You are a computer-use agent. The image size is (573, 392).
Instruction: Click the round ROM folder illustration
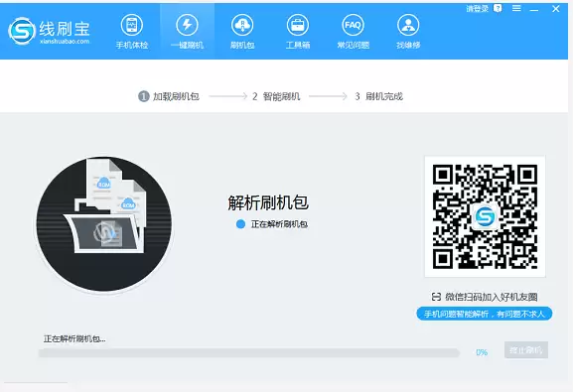tap(104, 224)
